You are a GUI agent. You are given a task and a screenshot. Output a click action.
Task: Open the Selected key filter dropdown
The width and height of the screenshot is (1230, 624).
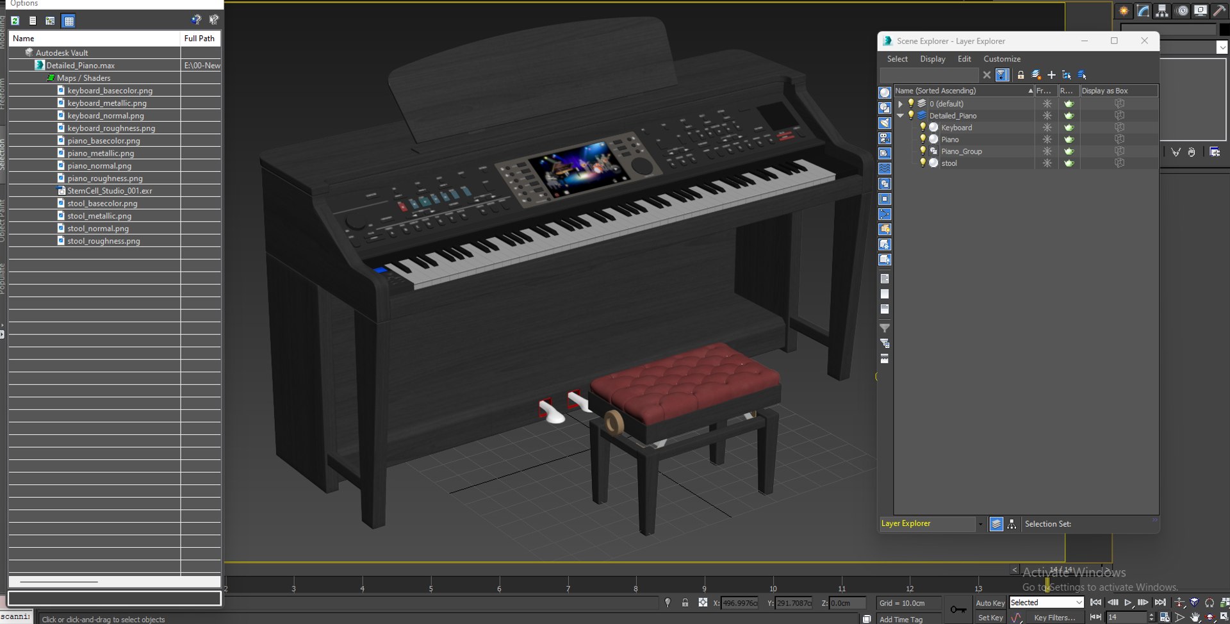point(1079,603)
